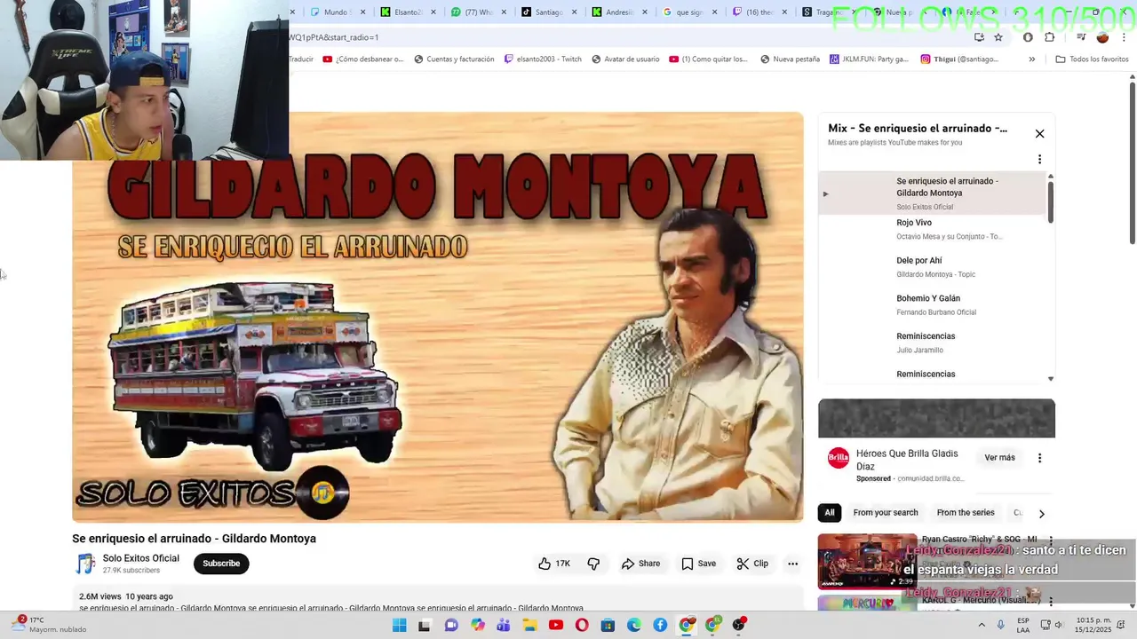The height and width of the screenshot is (639, 1137).
Task: Switch to the que sign Google tab
Action: 689,12
